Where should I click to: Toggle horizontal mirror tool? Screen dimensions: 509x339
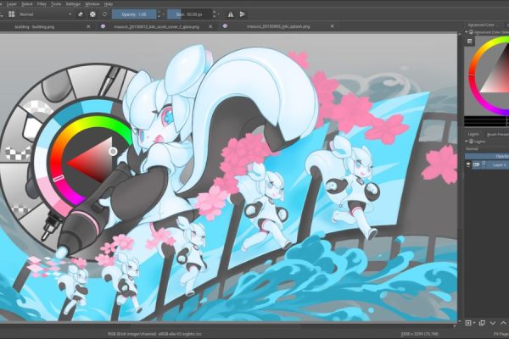[229, 14]
